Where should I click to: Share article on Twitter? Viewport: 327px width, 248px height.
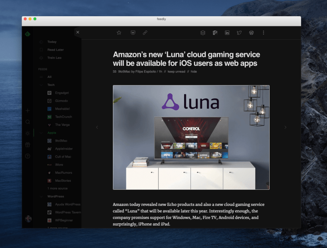point(239,33)
